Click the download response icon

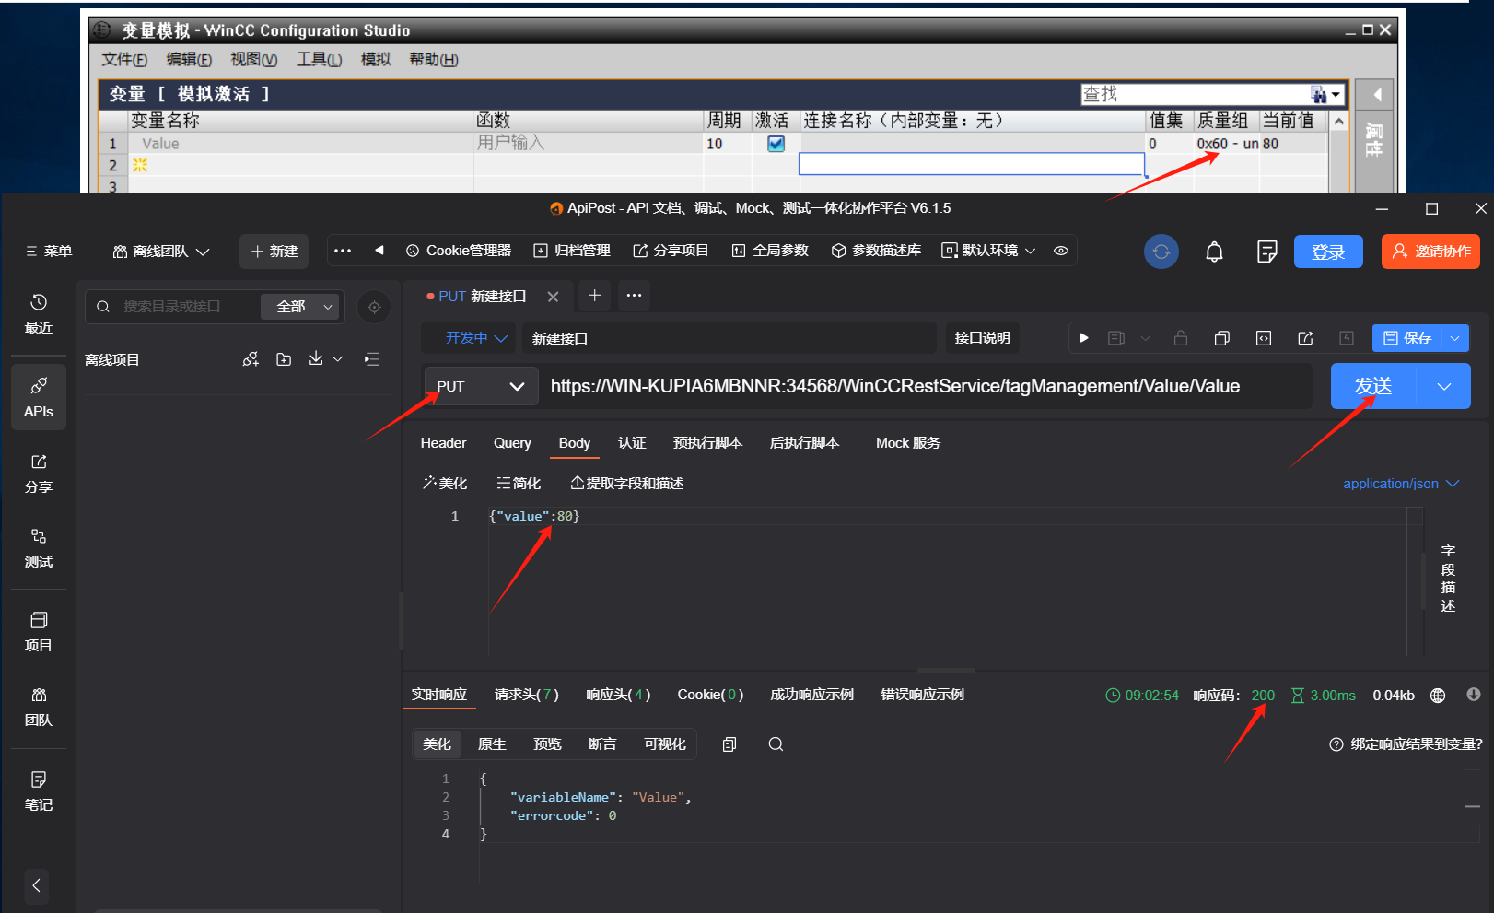tap(1474, 695)
